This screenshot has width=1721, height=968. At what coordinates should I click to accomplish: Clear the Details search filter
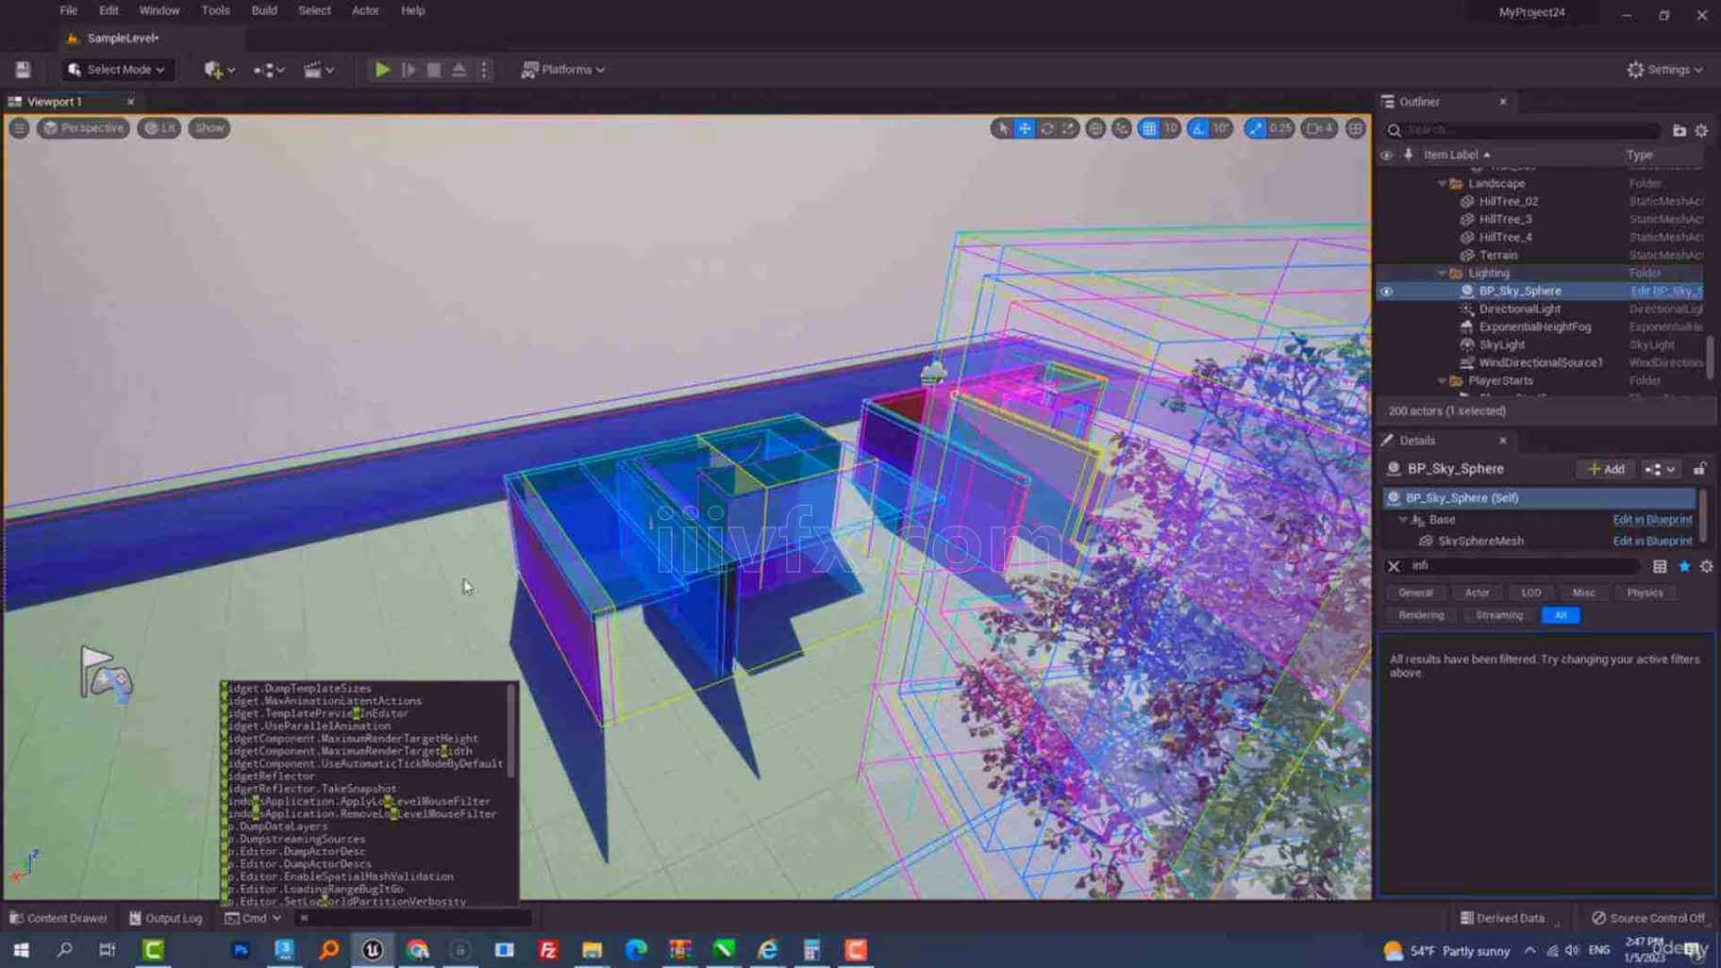click(1394, 566)
